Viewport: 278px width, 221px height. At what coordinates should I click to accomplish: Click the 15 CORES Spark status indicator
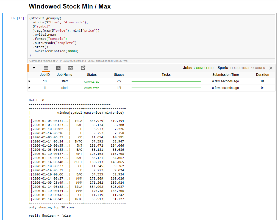pyautogui.click(x=258, y=68)
